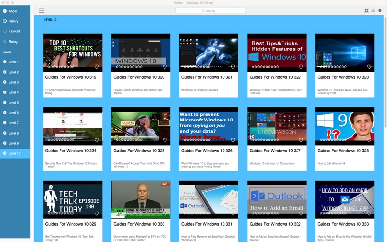Image resolution: width=387 pixels, height=242 pixels.
Task: Select Level 5 in sidebar
Action: [15, 103]
